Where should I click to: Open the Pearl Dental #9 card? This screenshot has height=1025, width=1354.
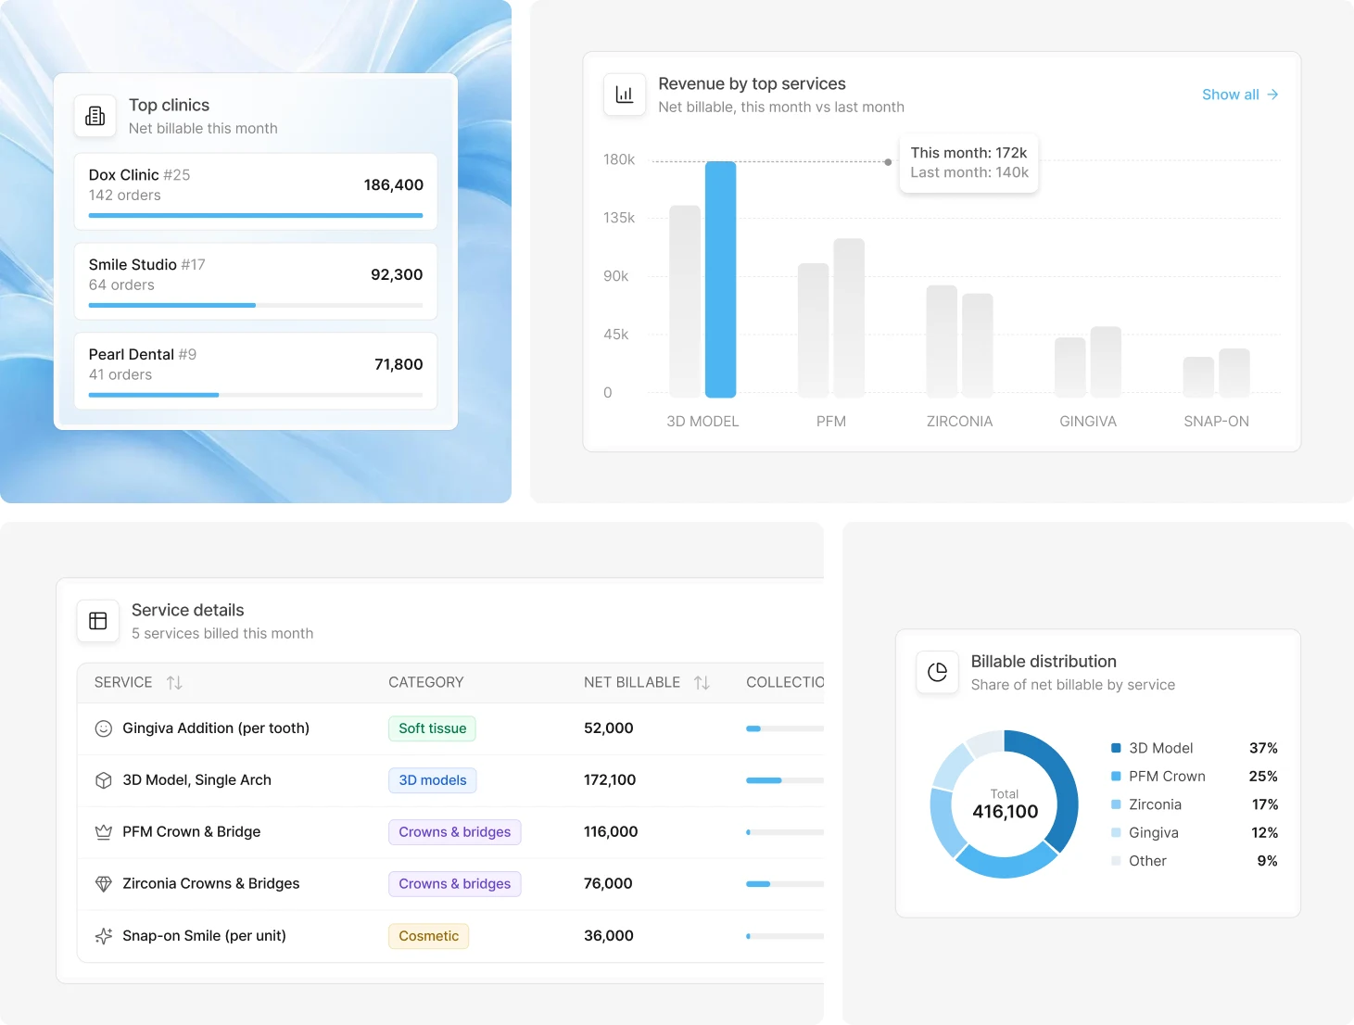(256, 372)
